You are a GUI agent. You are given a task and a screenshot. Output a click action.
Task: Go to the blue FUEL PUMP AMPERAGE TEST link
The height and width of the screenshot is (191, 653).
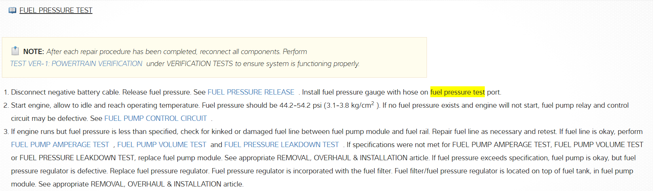pos(60,145)
